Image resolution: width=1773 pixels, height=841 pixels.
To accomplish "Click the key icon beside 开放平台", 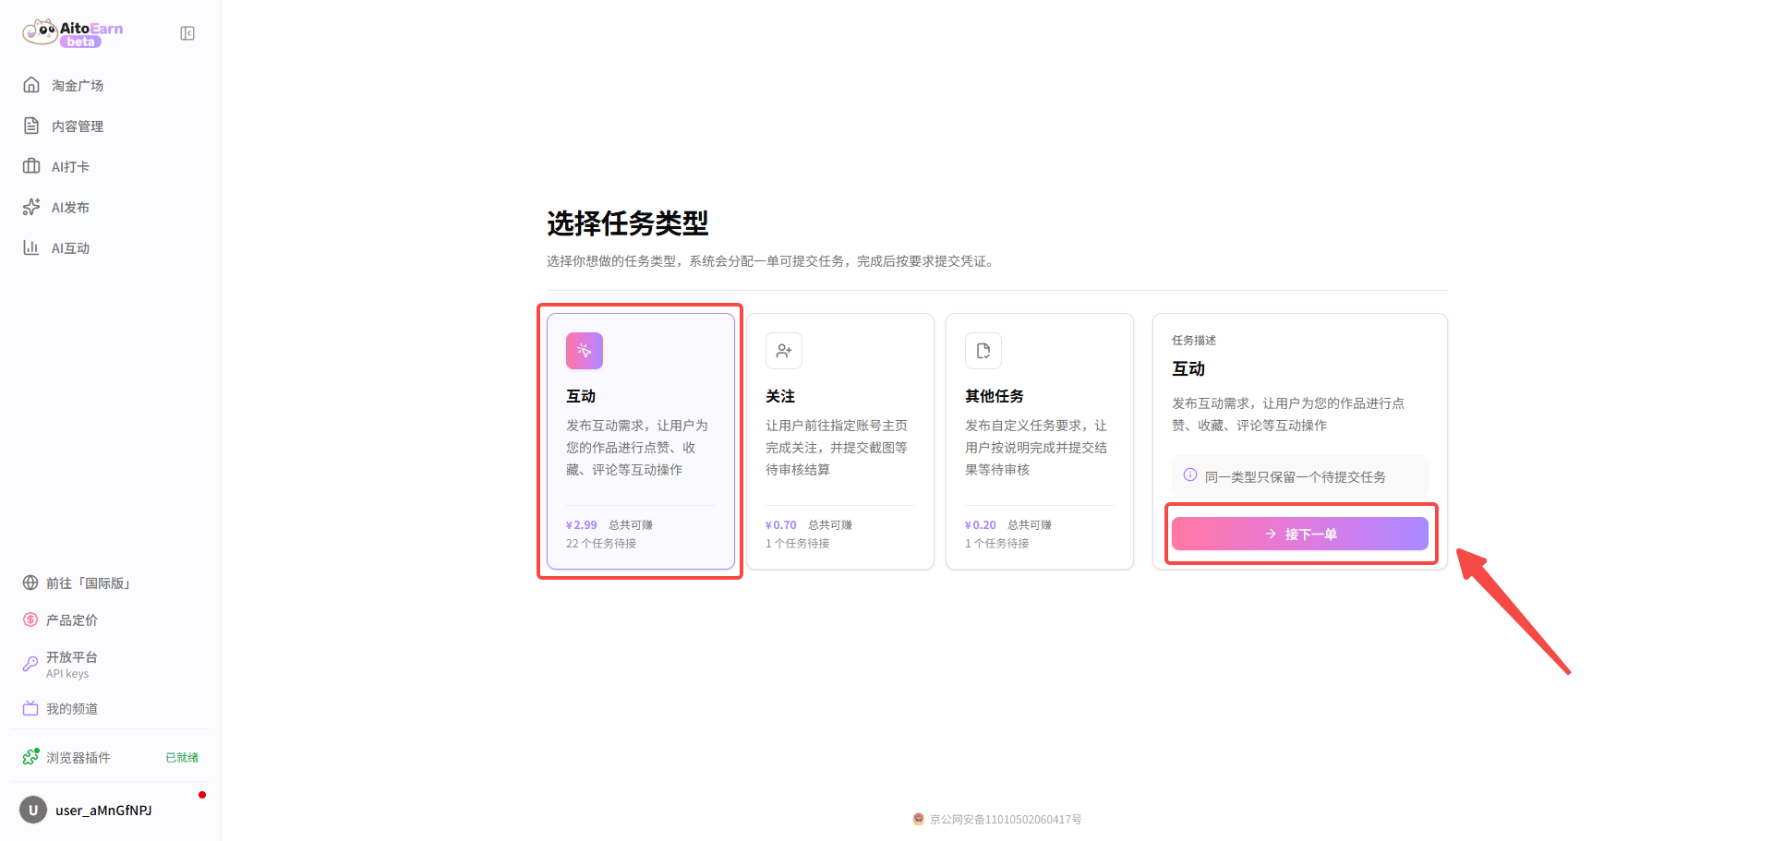I will pyautogui.click(x=30, y=664).
